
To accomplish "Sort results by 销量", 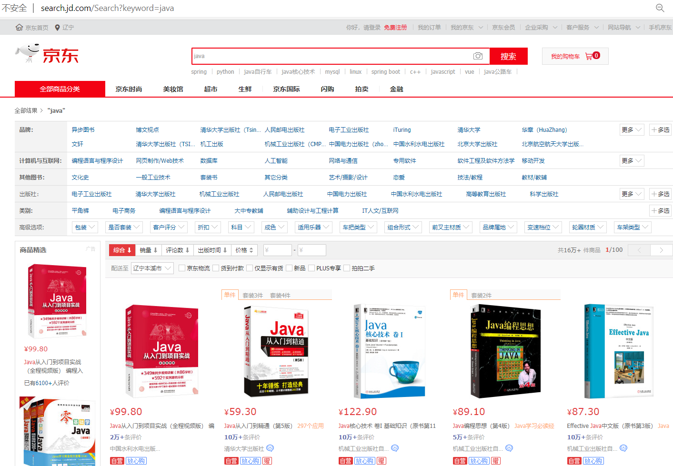I will pos(149,250).
